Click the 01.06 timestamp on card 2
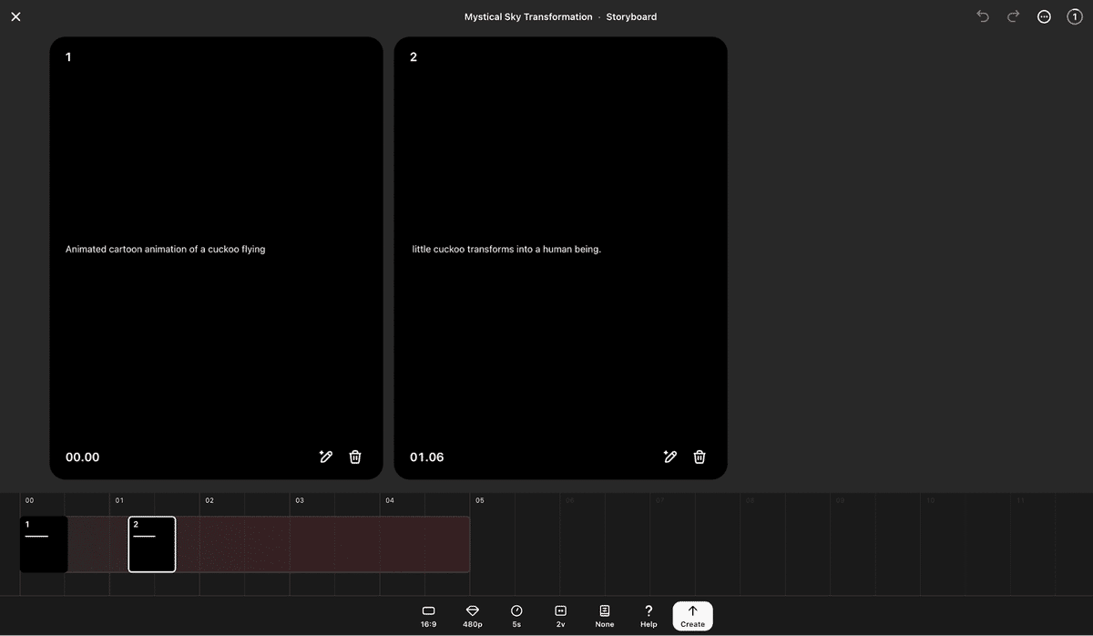 coord(427,456)
